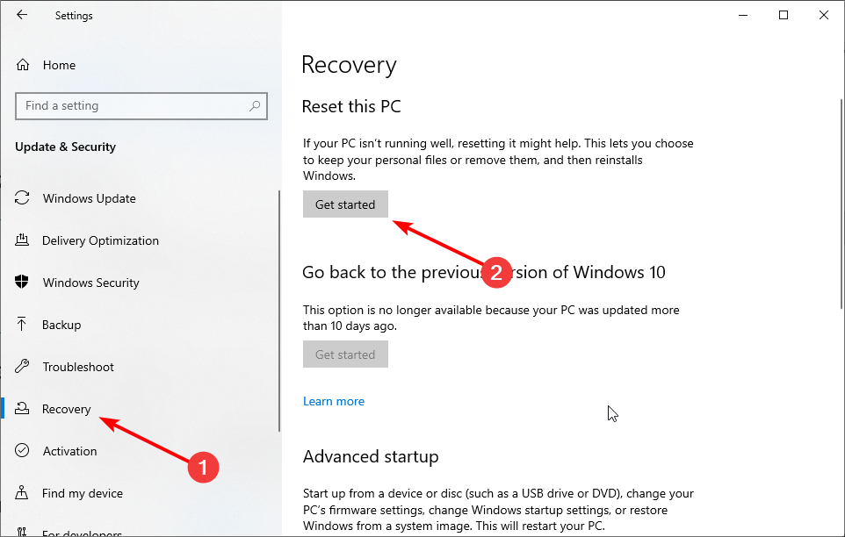Click the Backup upward arrow icon
845x537 pixels.
pyautogui.click(x=22, y=324)
